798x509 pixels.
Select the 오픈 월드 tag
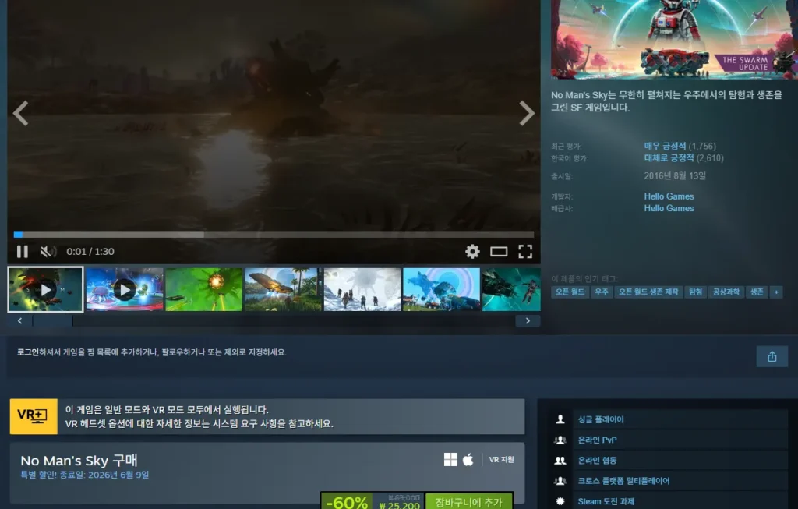coord(570,292)
